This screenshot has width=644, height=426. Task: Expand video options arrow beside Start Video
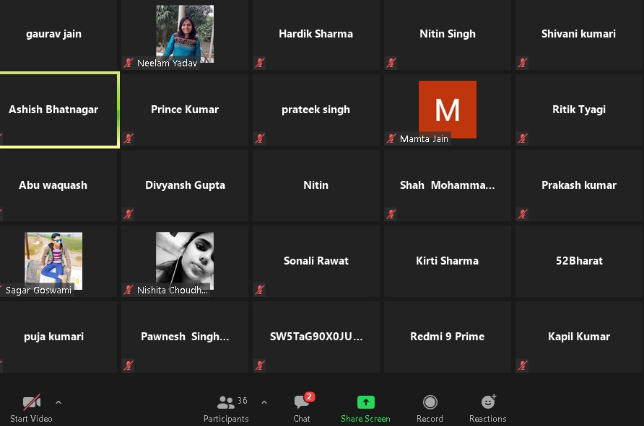[x=58, y=403]
